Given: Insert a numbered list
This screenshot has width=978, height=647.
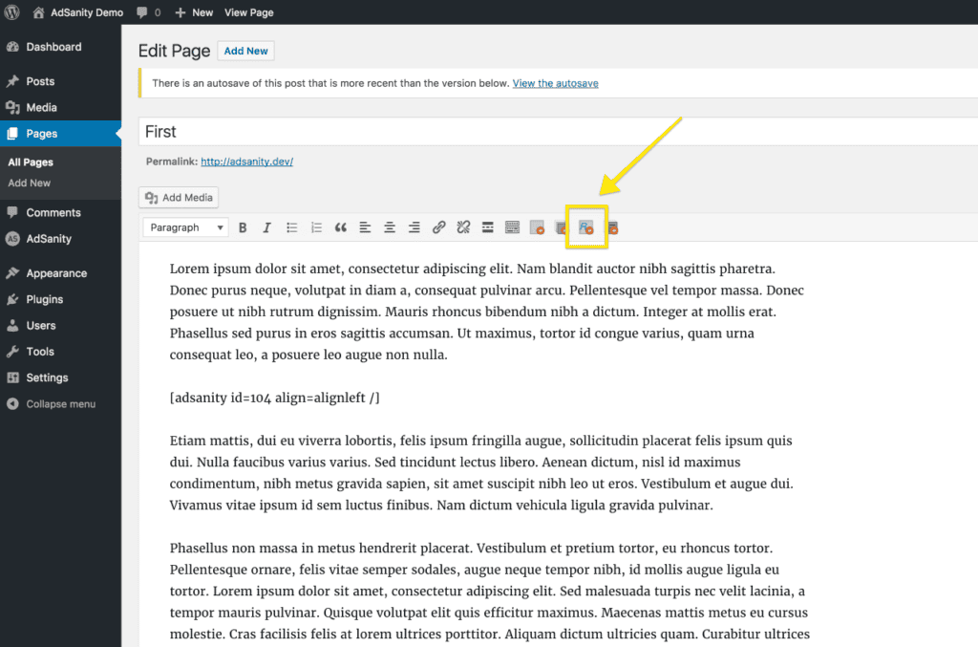Looking at the screenshot, I should [316, 226].
